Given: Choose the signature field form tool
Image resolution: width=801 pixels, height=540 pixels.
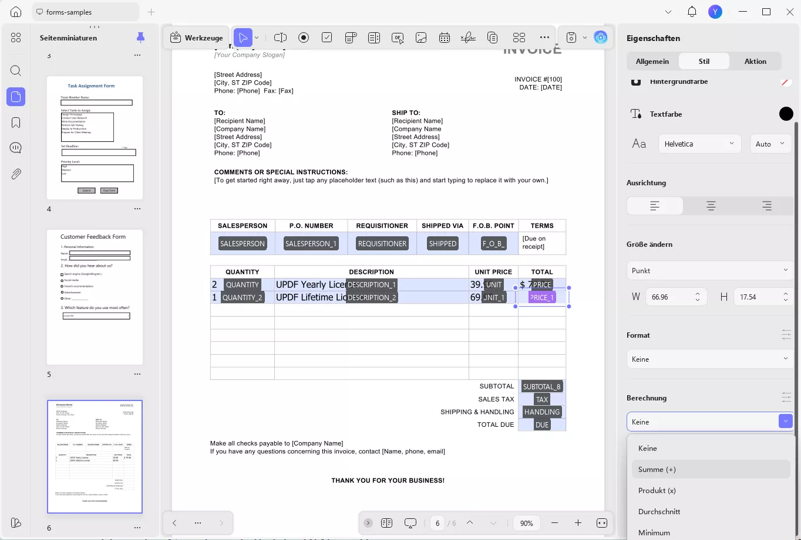Looking at the screenshot, I should [x=468, y=38].
